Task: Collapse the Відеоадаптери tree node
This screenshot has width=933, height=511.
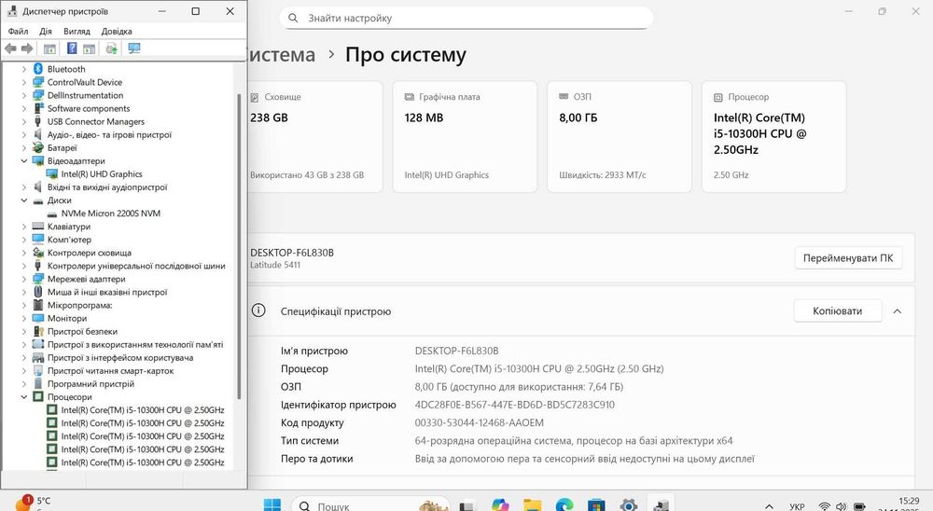Action: click(24, 160)
